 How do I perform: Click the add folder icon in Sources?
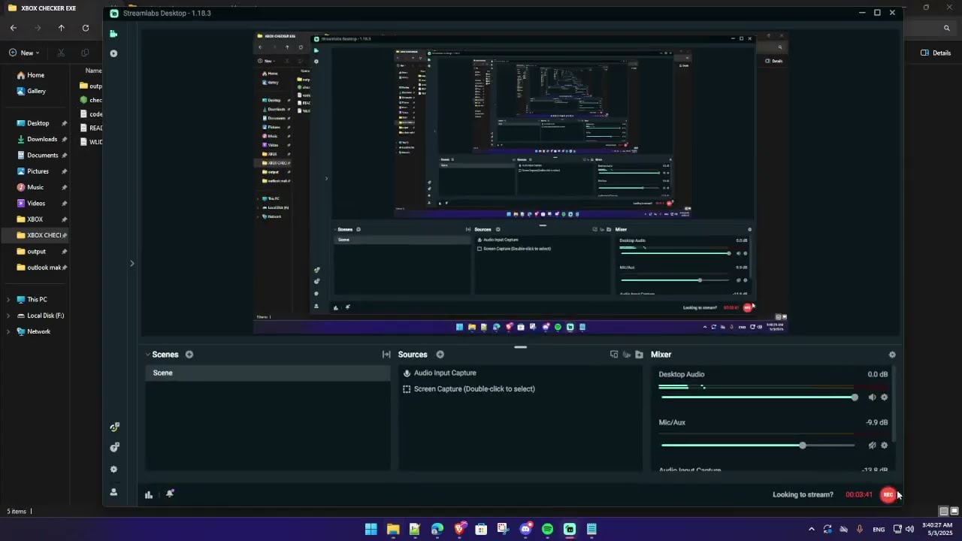coord(639,355)
